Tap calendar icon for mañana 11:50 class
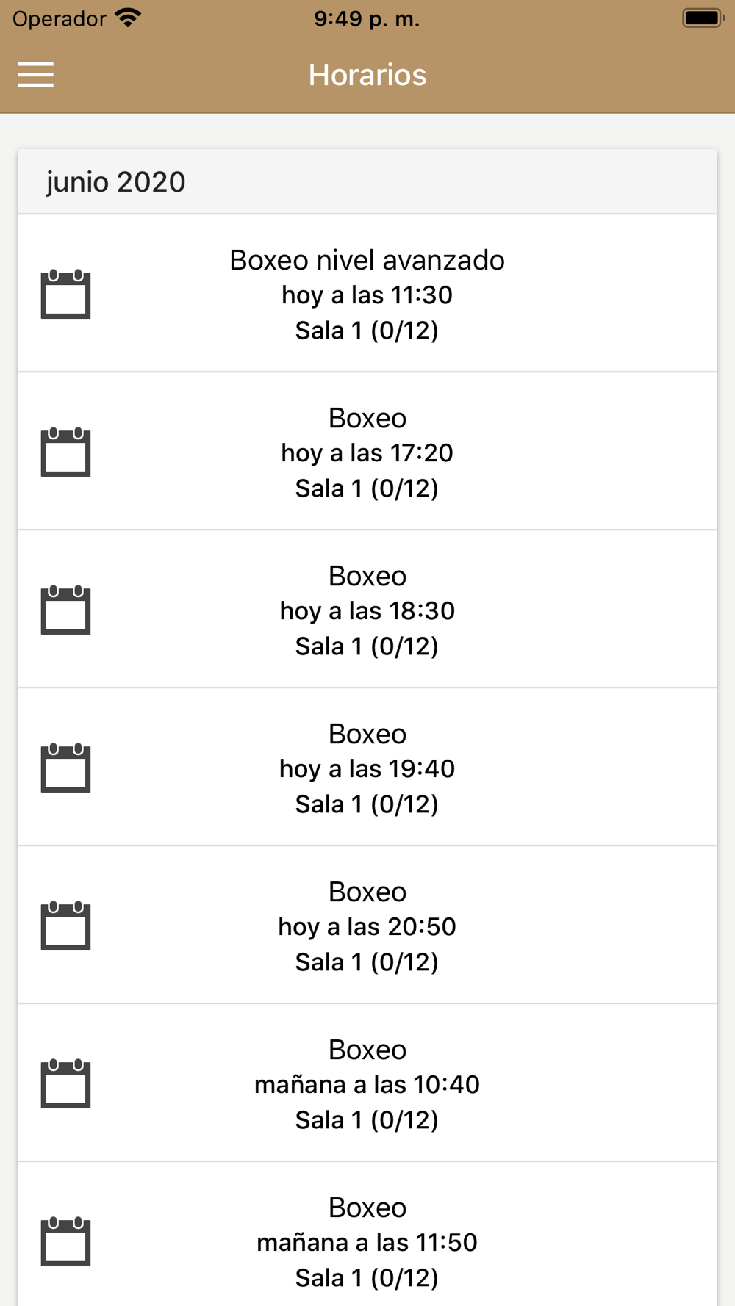Viewport: 735px width, 1306px height. 65,1241
